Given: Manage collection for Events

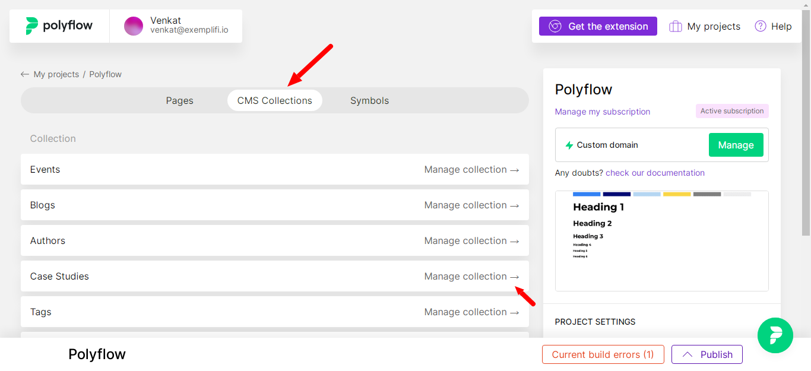Looking at the screenshot, I should click(x=472, y=169).
